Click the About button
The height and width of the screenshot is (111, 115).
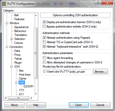pos(14,105)
